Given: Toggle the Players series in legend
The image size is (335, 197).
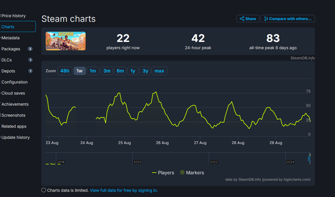Looking at the screenshot, I should click(x=163, y=173).
